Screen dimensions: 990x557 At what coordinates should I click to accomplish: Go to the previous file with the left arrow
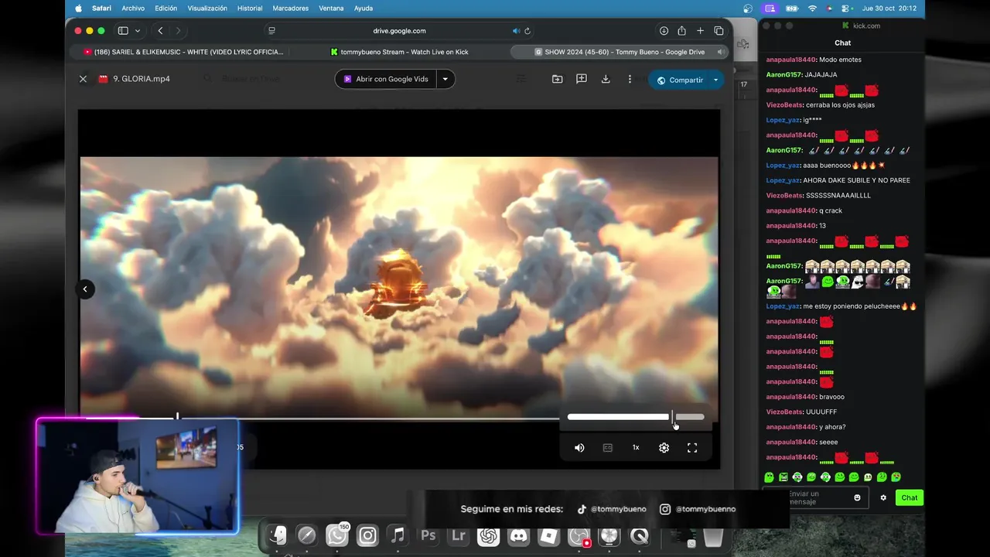85,289
